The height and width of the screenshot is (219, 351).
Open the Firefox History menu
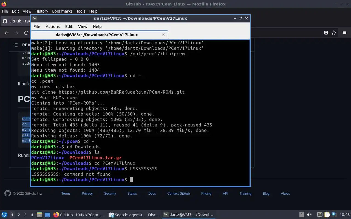pos(42,11)
